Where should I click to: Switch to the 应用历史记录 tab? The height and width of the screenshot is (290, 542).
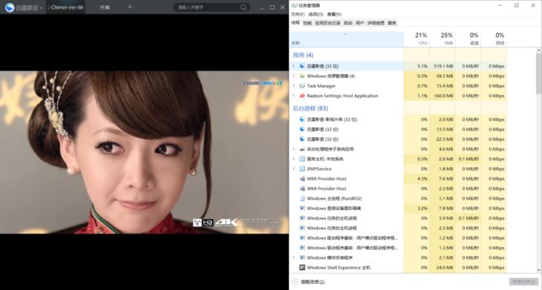pyautogui.click(x=327, y=23)
